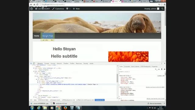Reload the page with the refresh icon
195x110 pixels.
(x=37, y=5)
